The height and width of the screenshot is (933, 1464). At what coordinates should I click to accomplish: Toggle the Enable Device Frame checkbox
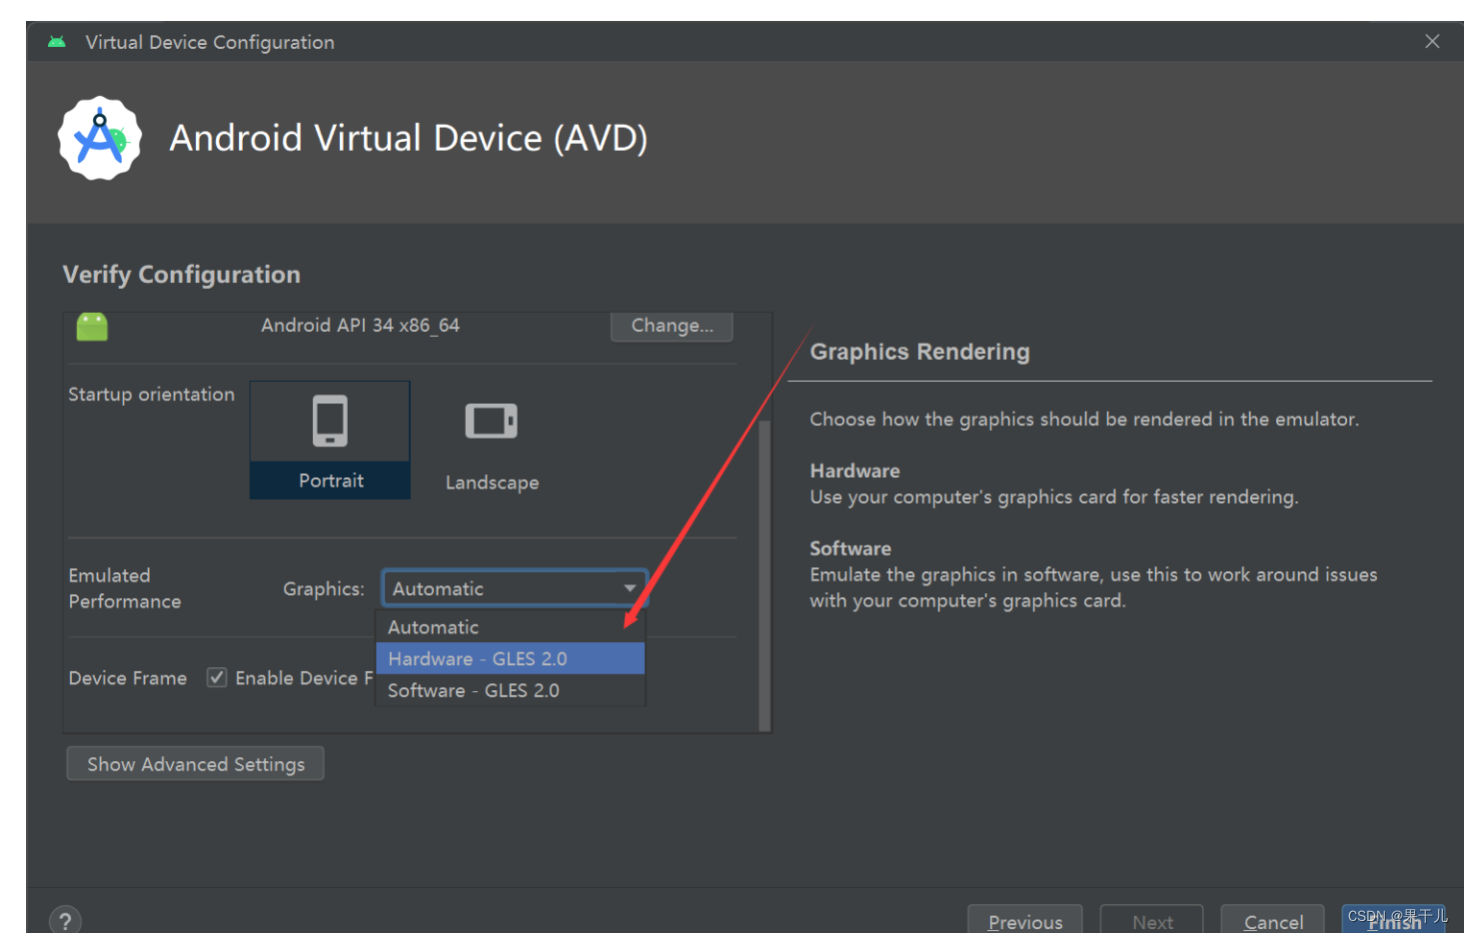[217, 677]
